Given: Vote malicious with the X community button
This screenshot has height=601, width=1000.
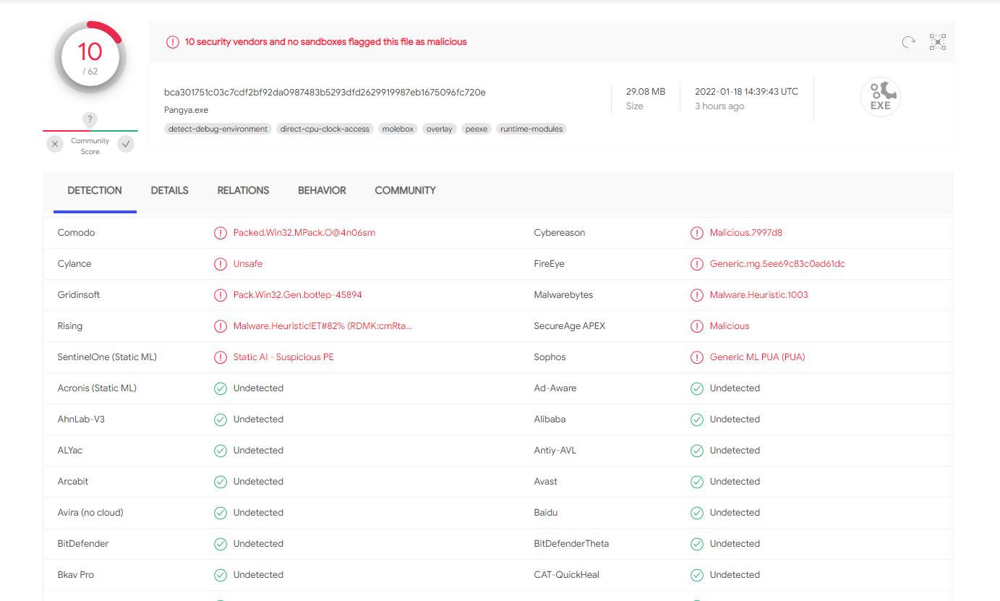Looking at the screenshot, I should (x=55, y=144).
